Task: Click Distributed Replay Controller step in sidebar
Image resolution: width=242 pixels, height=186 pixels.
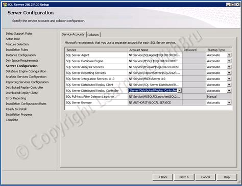Action: click(x=25, y=88)
